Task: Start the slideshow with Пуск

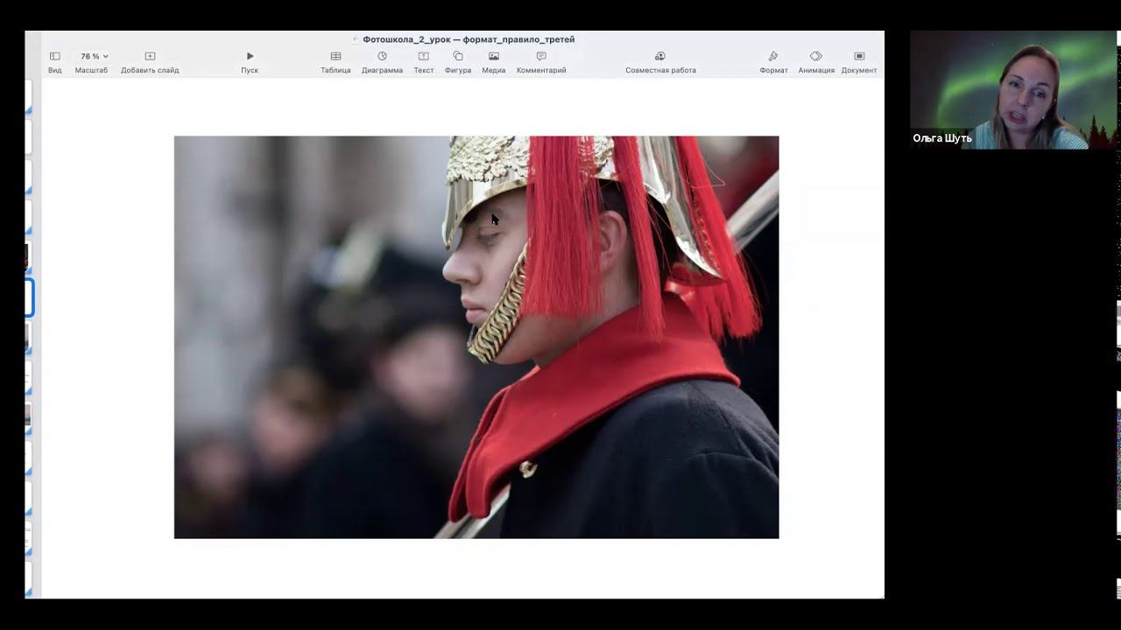Action: click(x=250, y=61)
